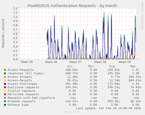
Task: Select the responses (all types) legend label
Action: (x=26, y=73)
